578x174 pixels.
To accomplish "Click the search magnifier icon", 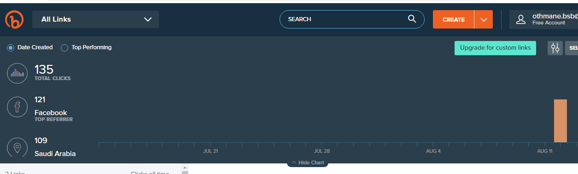I will (412, 19).
